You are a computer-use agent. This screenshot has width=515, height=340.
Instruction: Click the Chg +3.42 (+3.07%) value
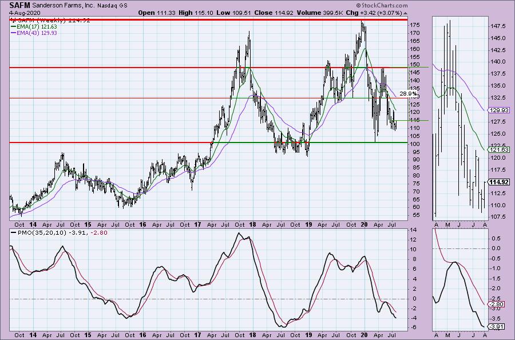click(374, 13)
